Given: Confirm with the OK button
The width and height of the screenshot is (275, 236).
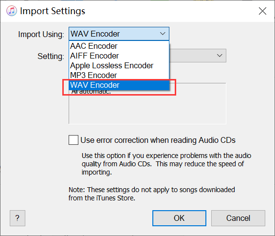Looking at the screenshot, I should [179, 218].
